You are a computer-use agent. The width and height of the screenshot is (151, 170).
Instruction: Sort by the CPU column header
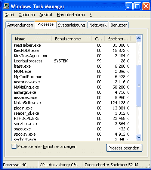pyautogui.click(x=98, y=39)
